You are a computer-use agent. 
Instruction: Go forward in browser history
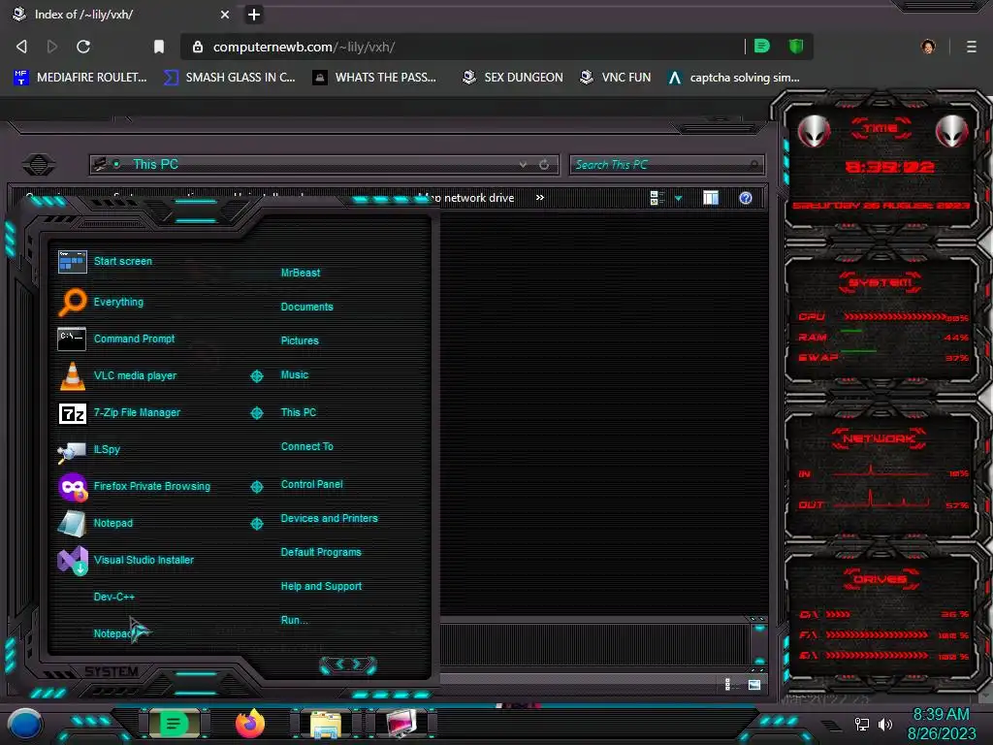(x=52, y=47)
